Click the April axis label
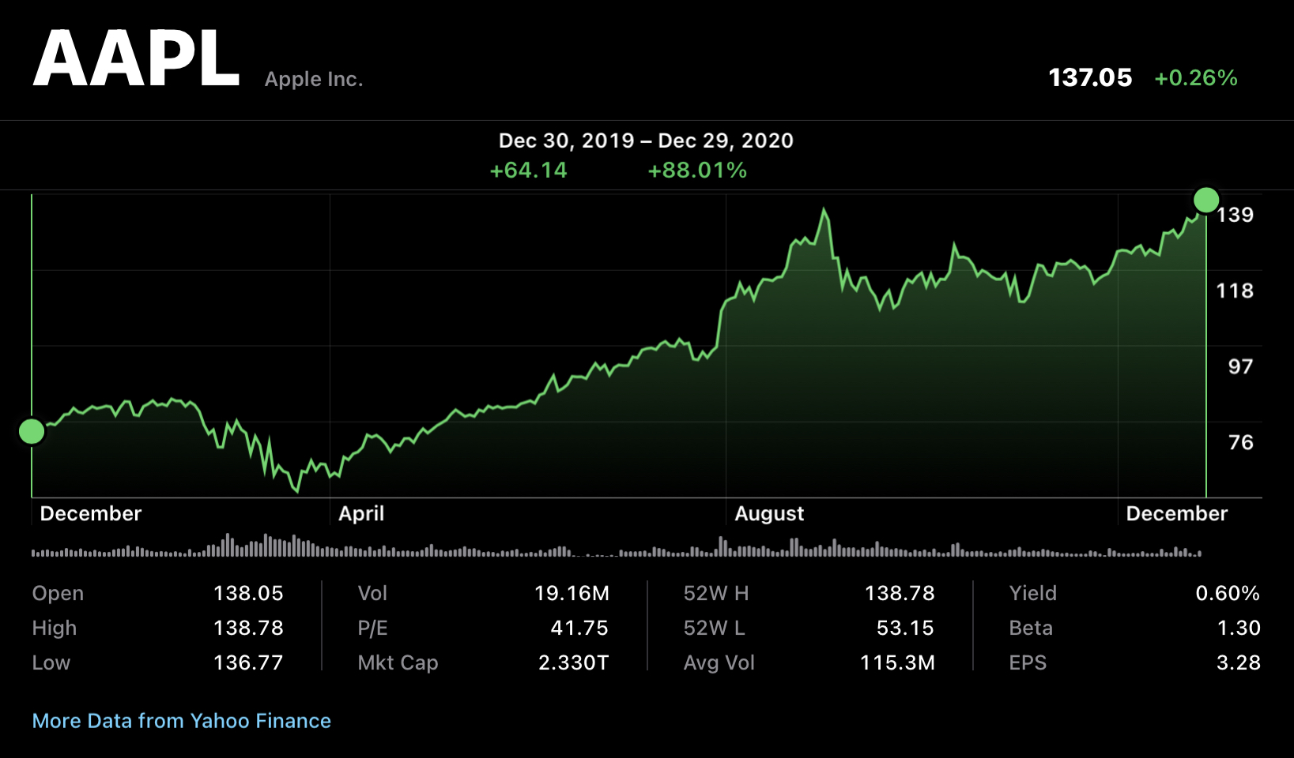This screenshot has height=758, width=1294. (x=361, y=514)
